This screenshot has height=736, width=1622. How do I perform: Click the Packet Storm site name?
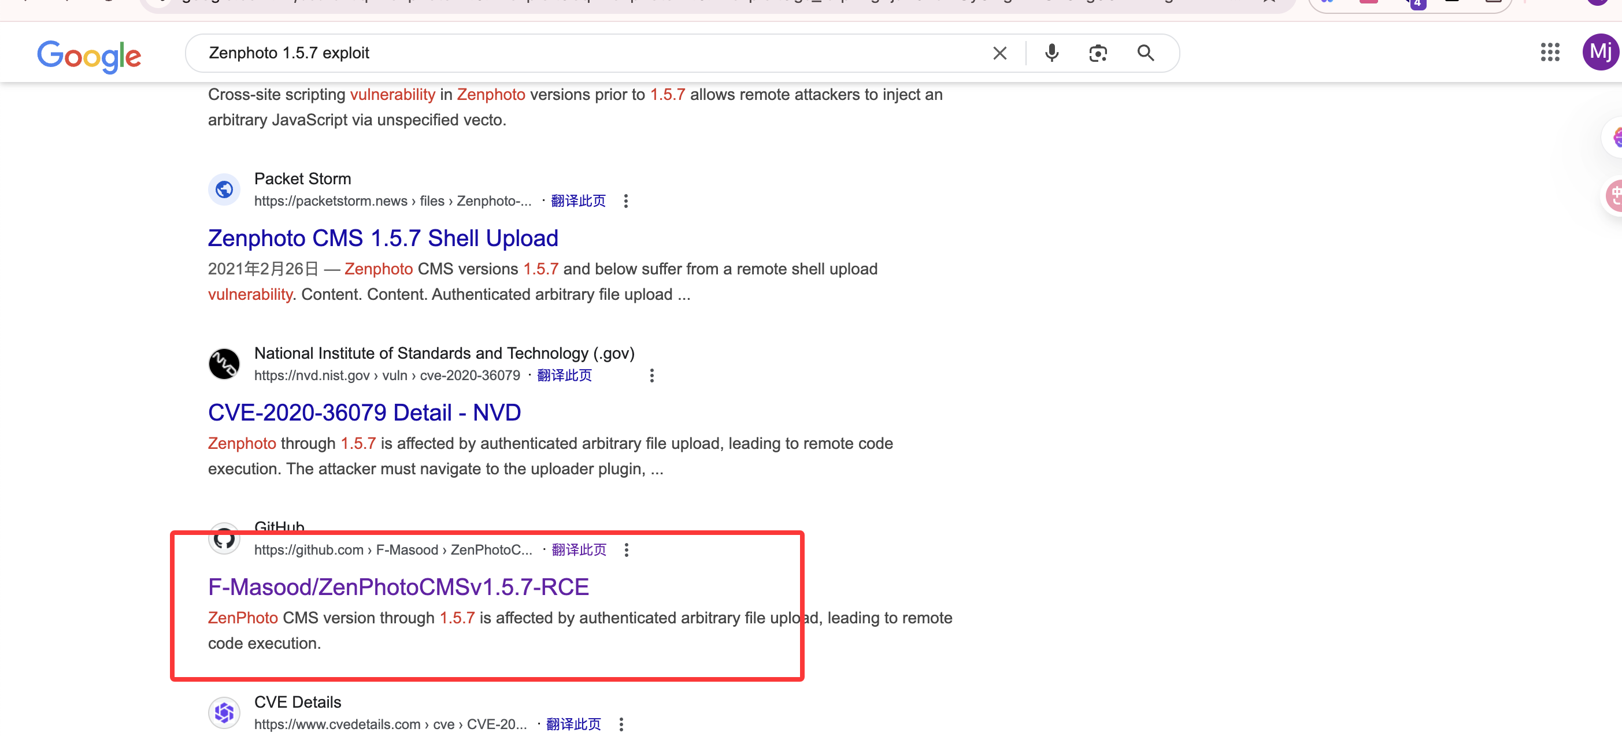click(303, 179)
